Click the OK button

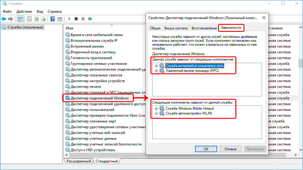[x=206, y=149]
